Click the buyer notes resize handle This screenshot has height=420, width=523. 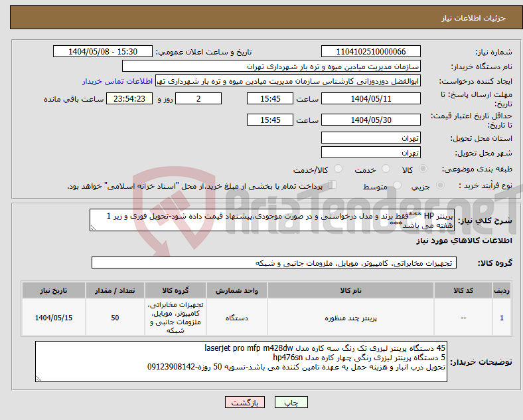(x=38, y=379)
